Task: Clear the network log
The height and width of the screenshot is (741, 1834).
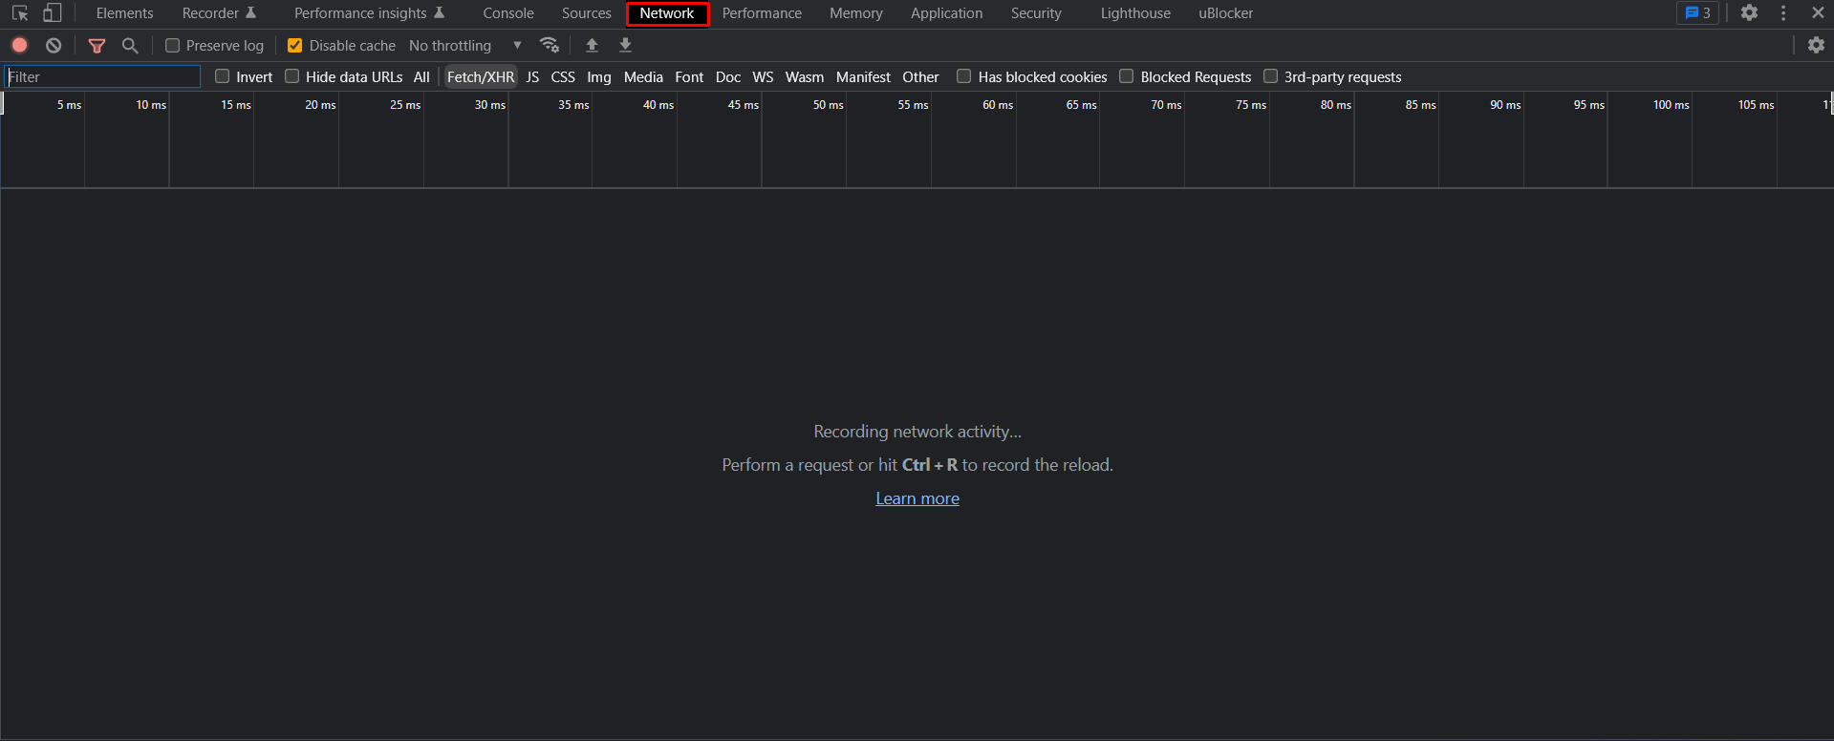Action: coord(54,45)
